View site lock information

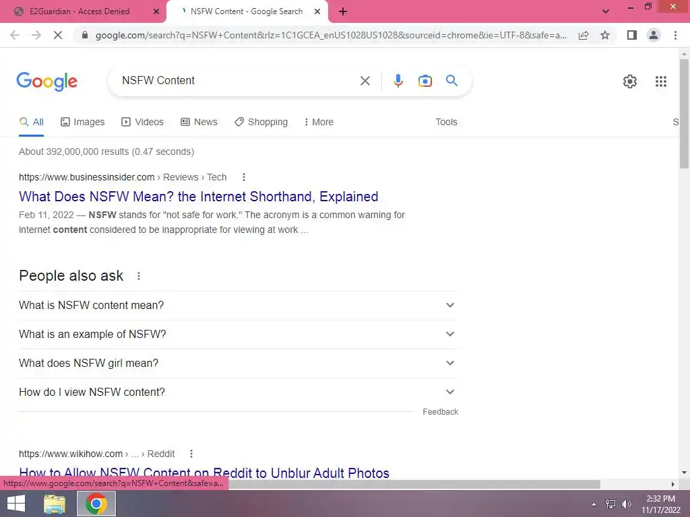tap(85, 35)
